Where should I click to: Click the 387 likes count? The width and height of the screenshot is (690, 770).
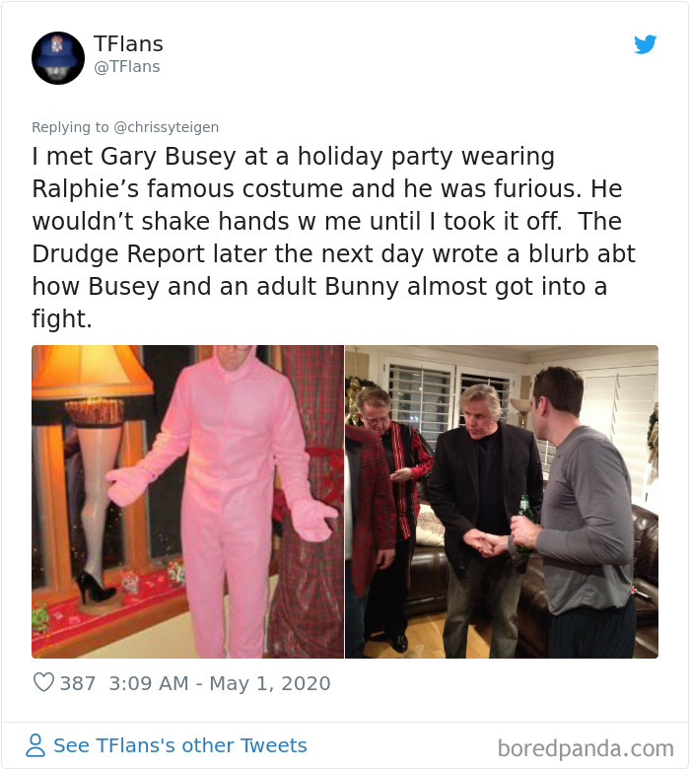coord(78,683)
